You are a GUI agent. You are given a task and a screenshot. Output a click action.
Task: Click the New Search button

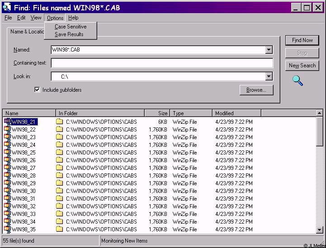(302, 66)
